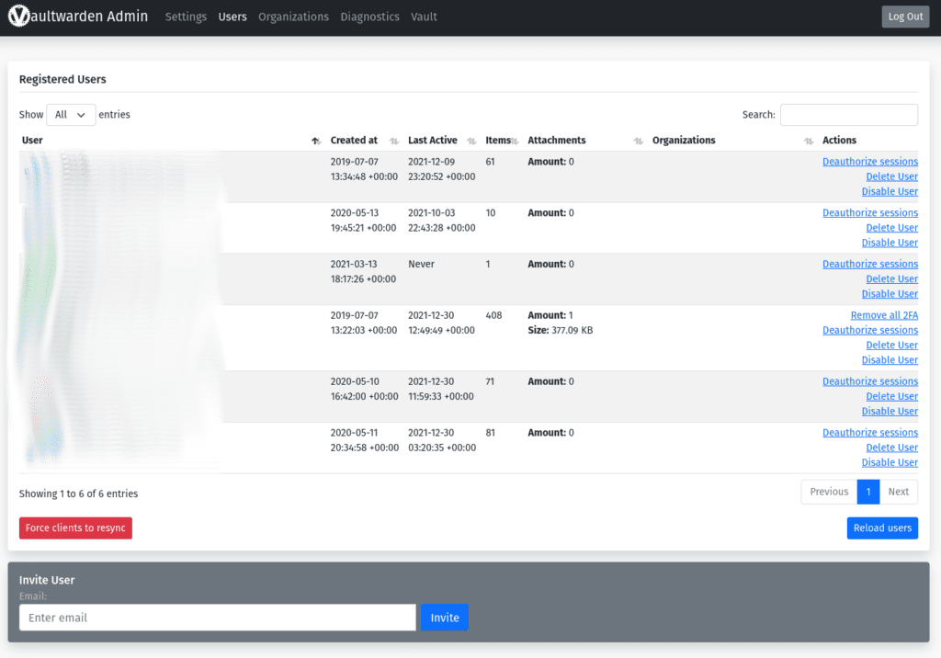Open the Diagnostics page
Screen dimensions: 941x658
[x=369, y=17]
